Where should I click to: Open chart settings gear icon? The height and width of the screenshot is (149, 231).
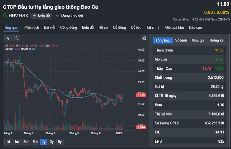[x=144, y=38]
